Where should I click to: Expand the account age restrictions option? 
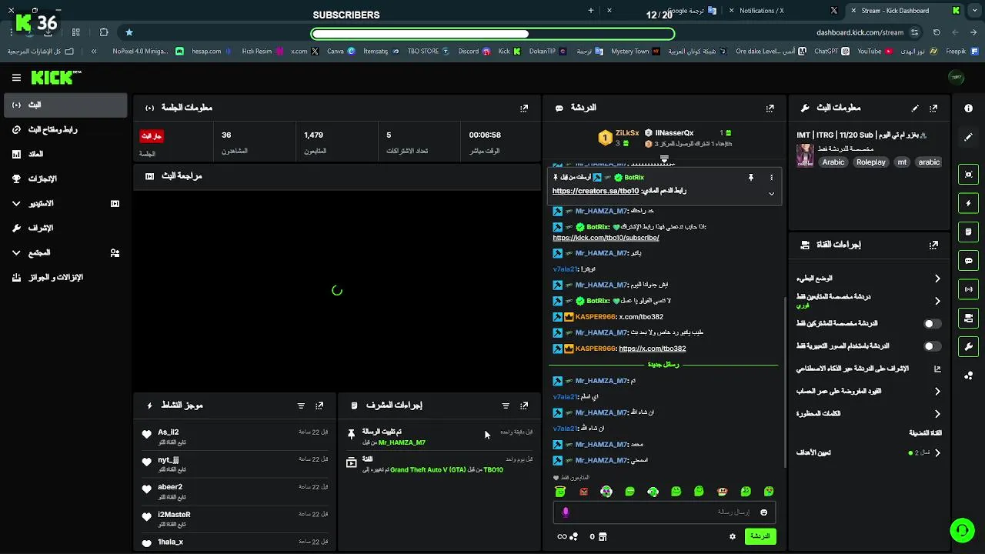point(937,392)
